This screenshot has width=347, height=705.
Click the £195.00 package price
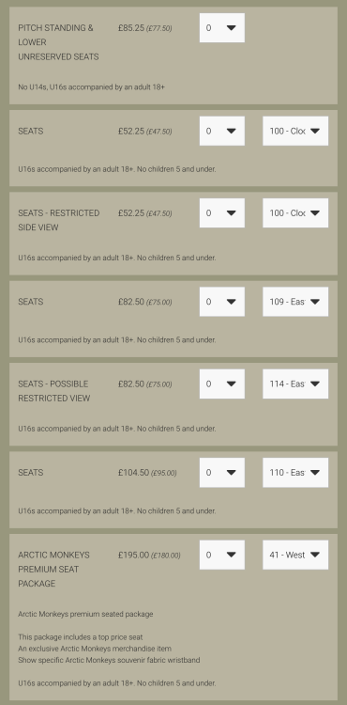coord(133,555)
